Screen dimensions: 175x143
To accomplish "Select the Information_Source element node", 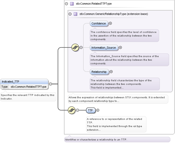I will coord(104,48).
